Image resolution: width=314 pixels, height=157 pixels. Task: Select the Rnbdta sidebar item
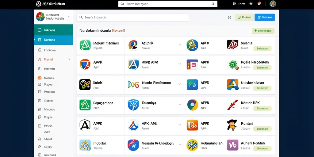tap(53, 30)
